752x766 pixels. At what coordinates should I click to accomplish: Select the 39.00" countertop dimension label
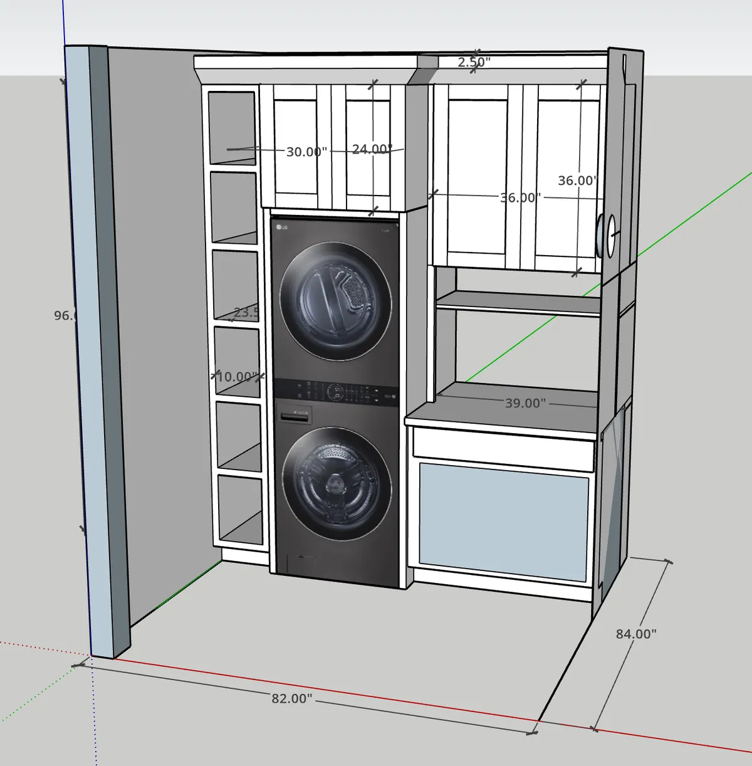[x=525, y=403]
